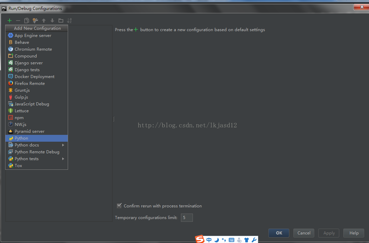Select the Pyramid server text entry
Viewport: 369px width, 243px height.
coord(29,131)
